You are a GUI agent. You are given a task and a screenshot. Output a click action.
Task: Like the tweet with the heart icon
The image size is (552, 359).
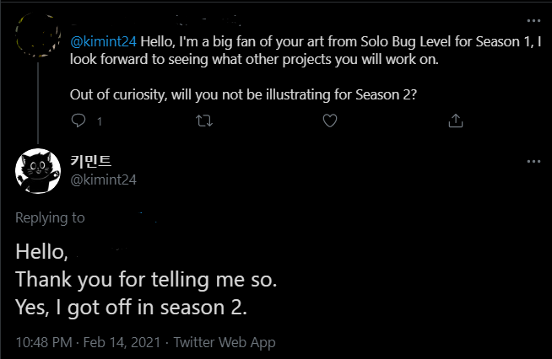(x=330, y=121)
